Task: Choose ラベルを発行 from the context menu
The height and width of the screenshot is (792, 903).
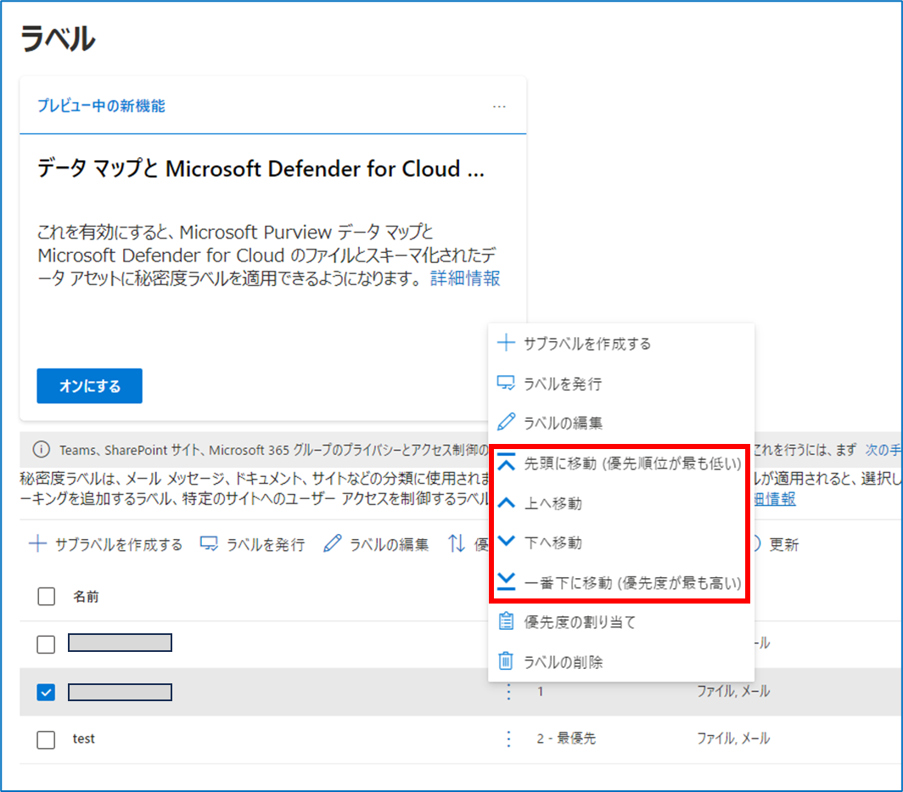Action: pos(621,383)
